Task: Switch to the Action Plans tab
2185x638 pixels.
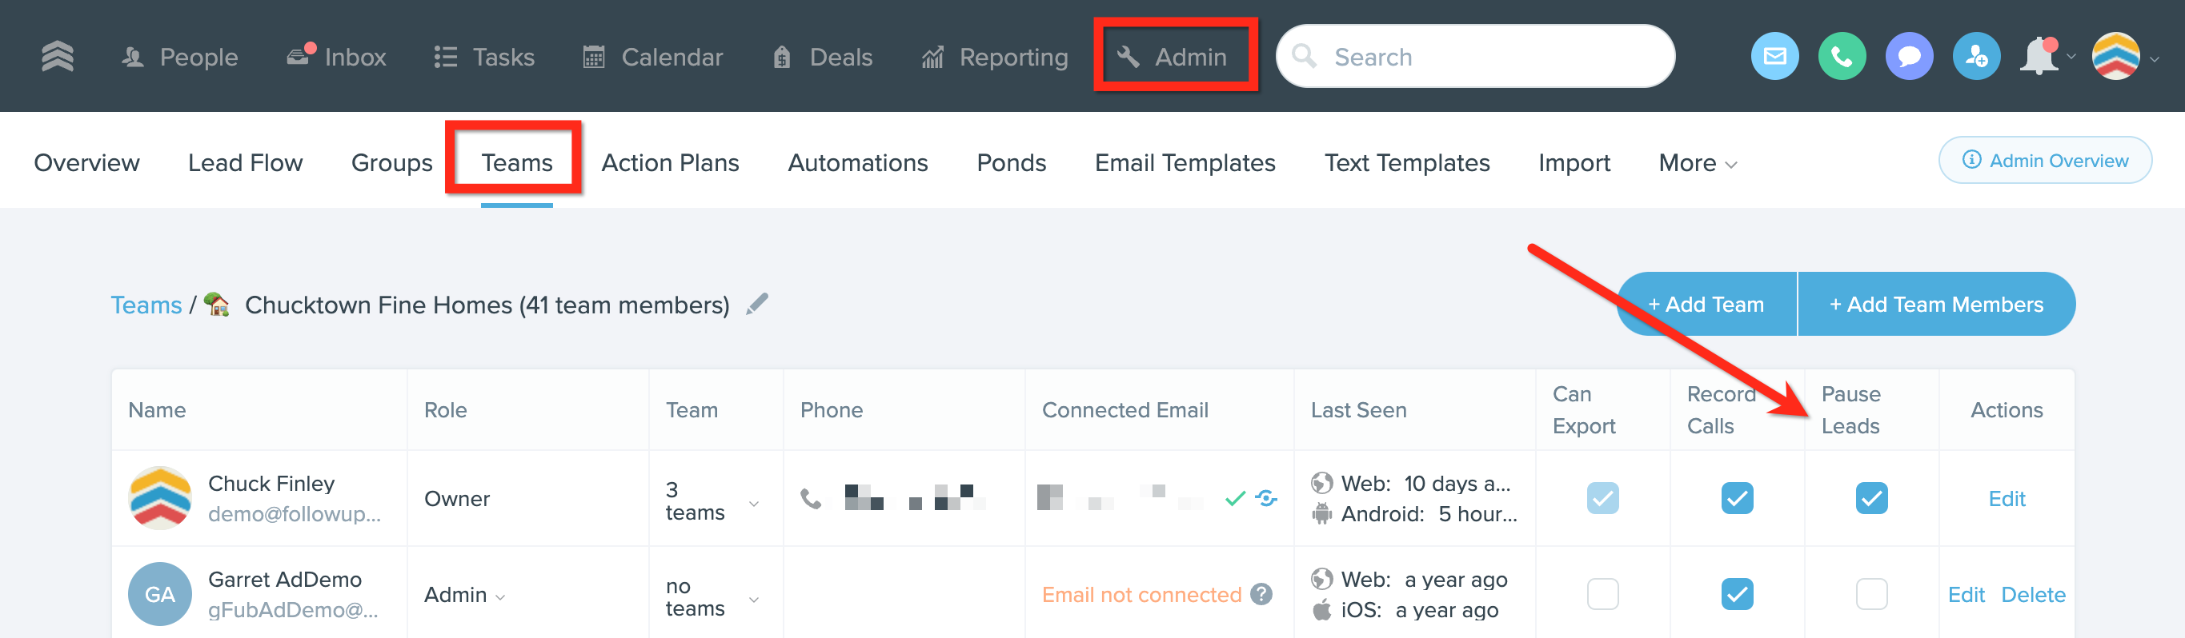Action: [x=670, y=162]
